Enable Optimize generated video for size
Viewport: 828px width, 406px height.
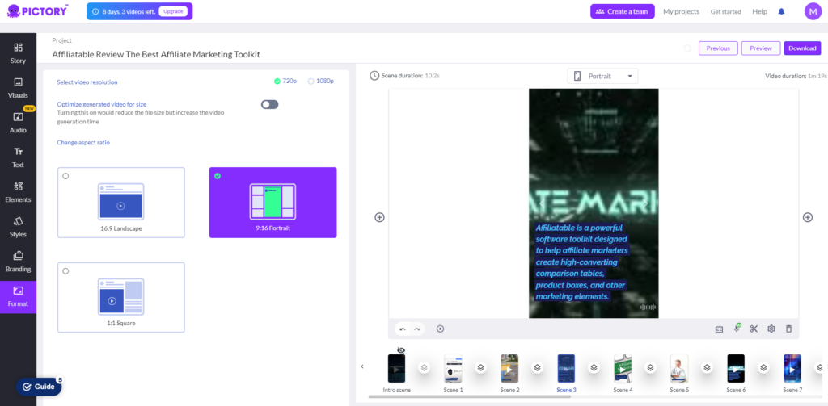click(269, 104)
